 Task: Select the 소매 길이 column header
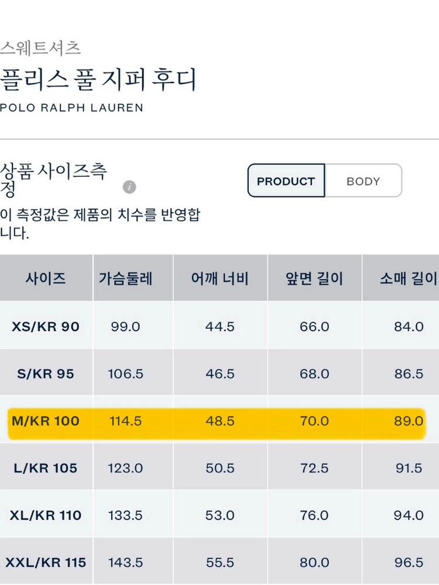[409, 278]
